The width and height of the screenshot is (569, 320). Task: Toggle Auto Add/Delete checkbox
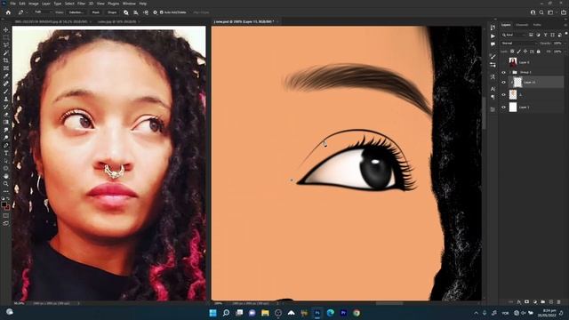tap(162, 12)
